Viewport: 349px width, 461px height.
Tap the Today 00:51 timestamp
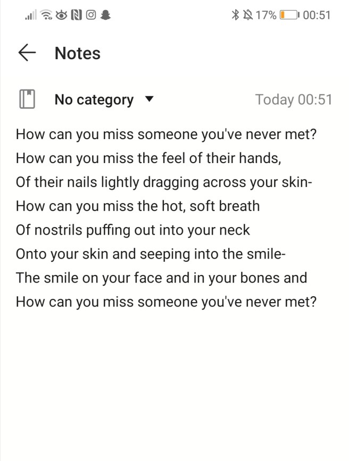point(293,100)
